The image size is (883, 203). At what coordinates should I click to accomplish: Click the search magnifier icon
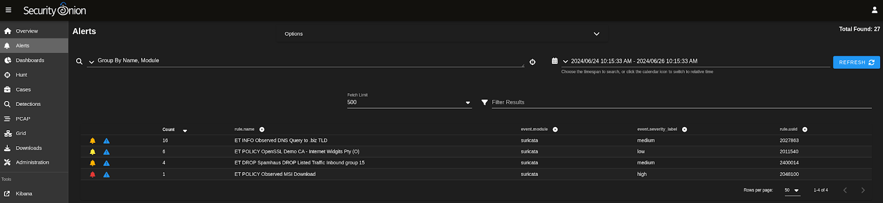click(79, 61)
